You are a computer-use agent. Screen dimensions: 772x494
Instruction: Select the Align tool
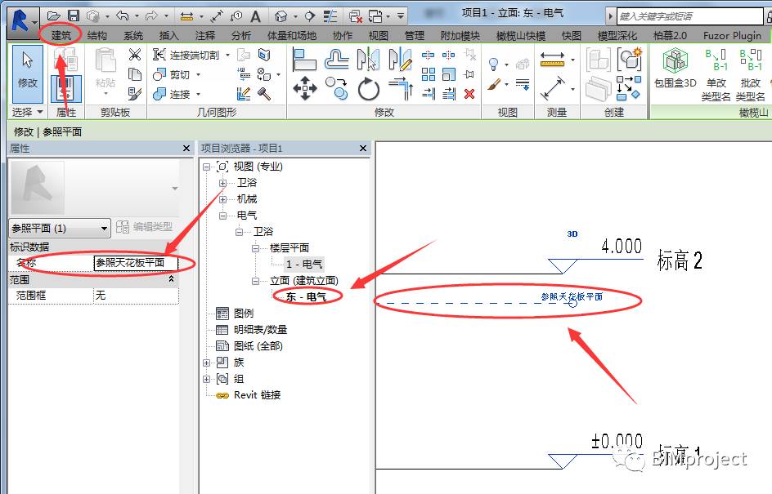304,60
